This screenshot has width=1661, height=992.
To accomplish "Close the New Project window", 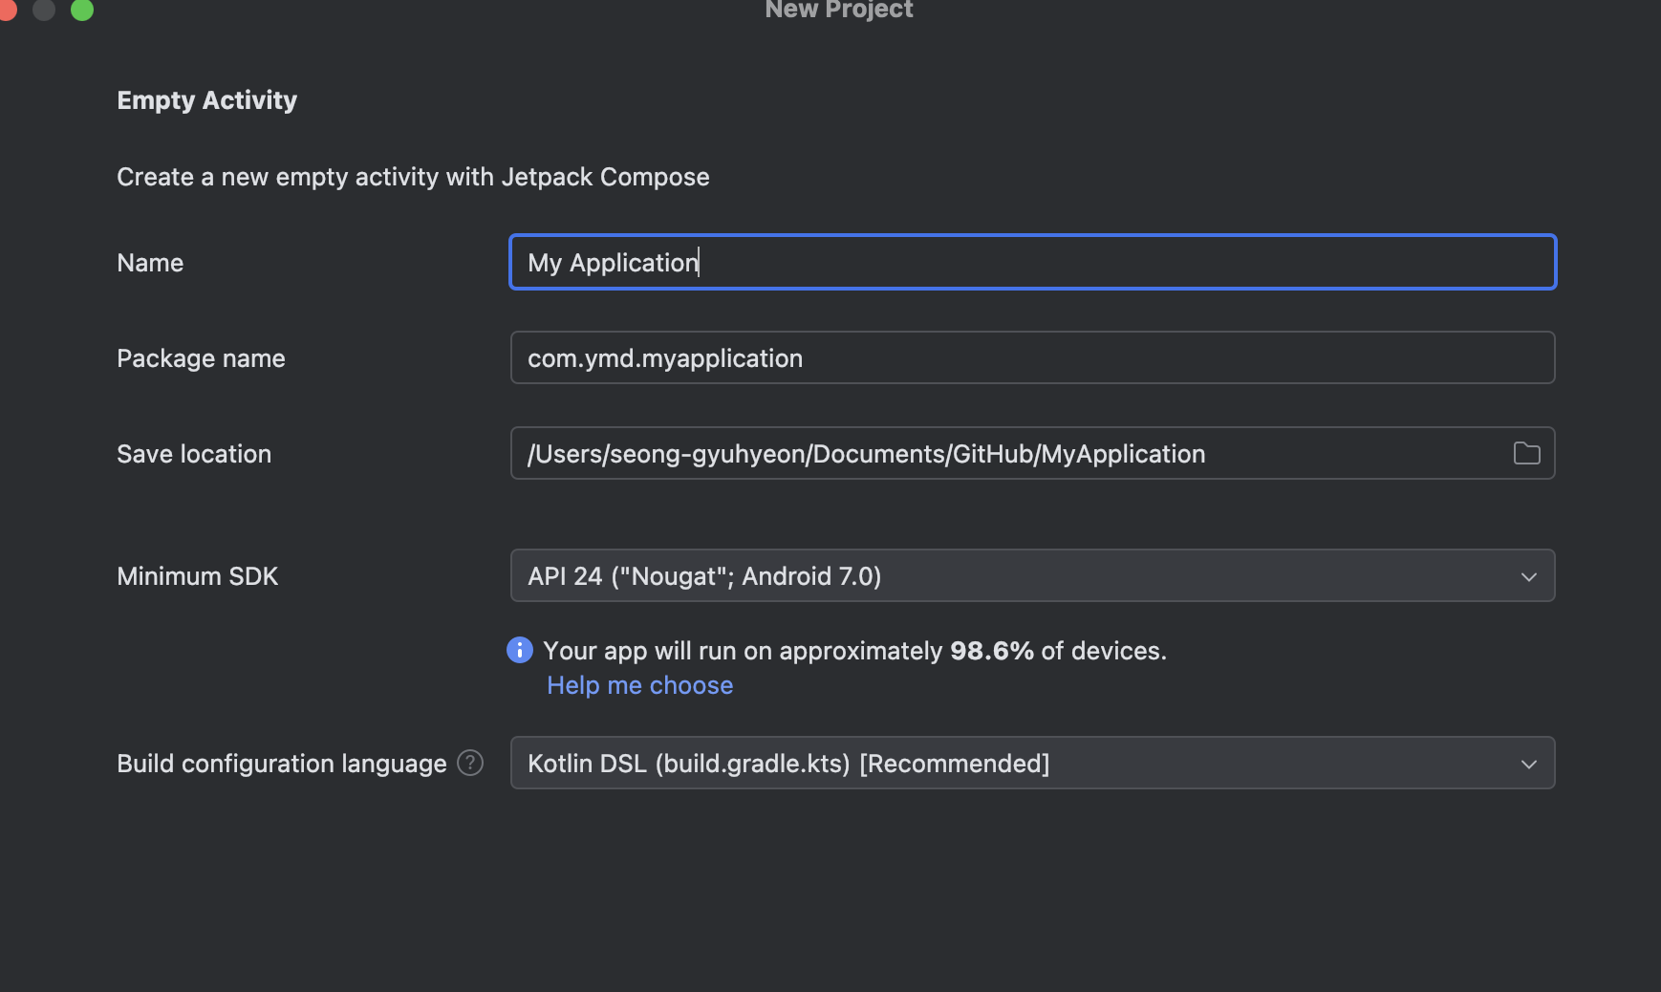I will coord(6,10).
